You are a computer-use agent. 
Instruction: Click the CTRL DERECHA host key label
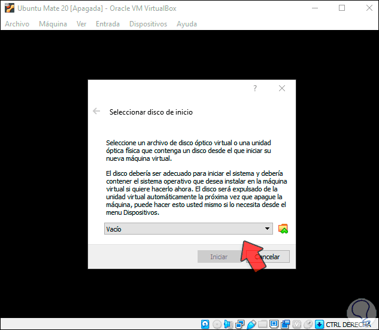[x=348, y=325]
